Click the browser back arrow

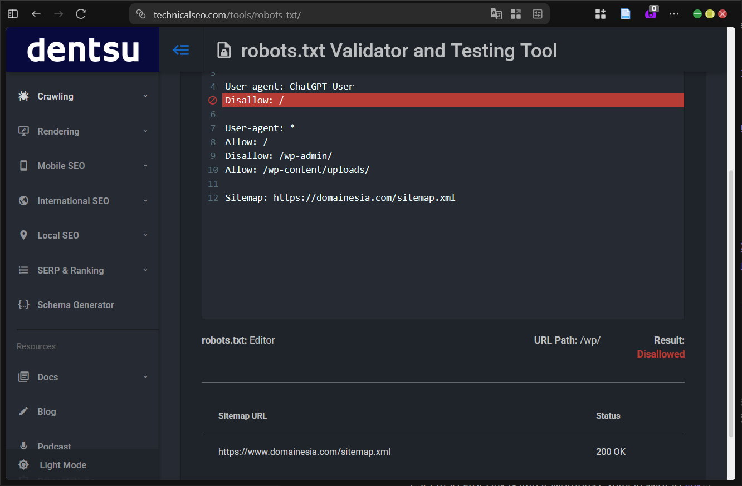click(36, 14)
